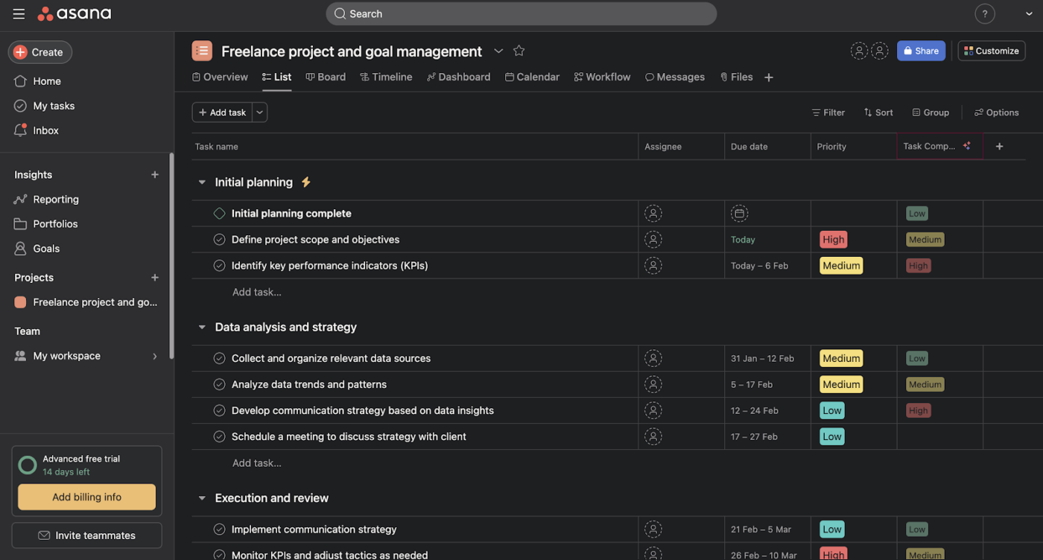The width and height of the screenshot is (1043, 560).
Task: Open assignee icon for Initial planning complete
Action: click(653, 214)
